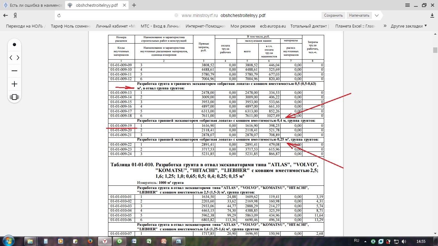Image resolution: width=438 pixels, height=246 pixels.
Task: Open the 'МТС - Вход в Личный' bookmark
Action: pos(161,26)
